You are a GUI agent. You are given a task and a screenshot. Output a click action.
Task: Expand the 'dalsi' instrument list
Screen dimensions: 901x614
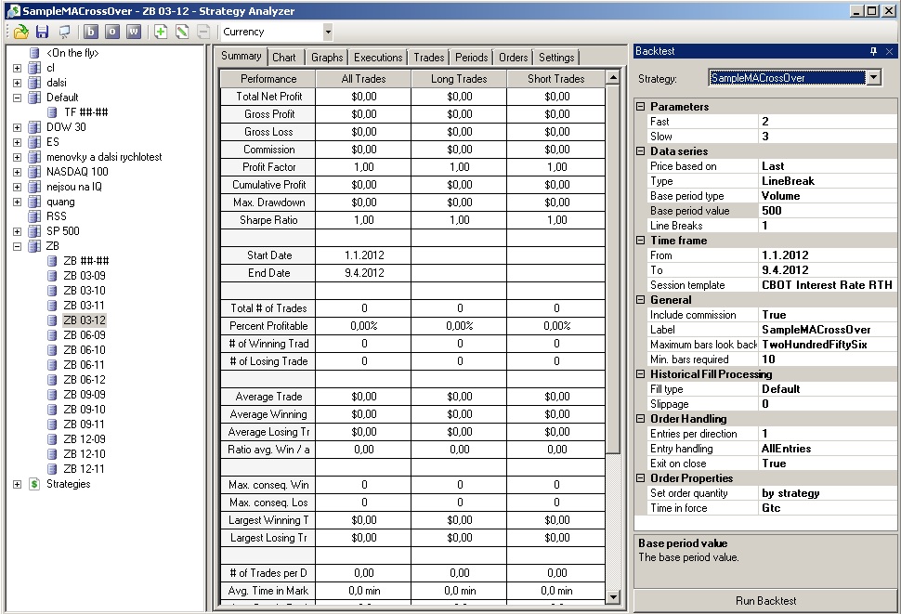17,83
